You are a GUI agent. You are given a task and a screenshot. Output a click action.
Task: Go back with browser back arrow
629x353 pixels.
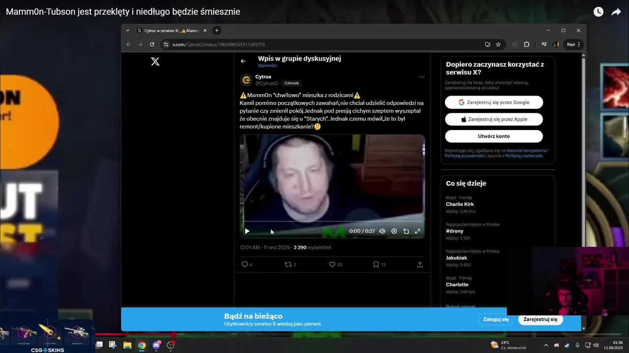(x=129, y=44)
